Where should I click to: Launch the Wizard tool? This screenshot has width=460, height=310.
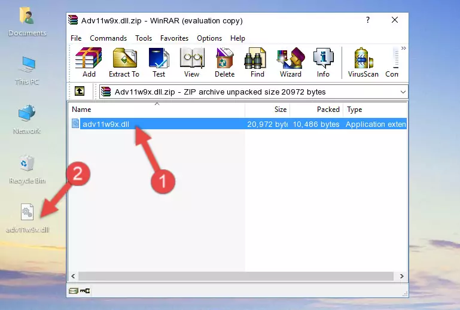[291, 62]
